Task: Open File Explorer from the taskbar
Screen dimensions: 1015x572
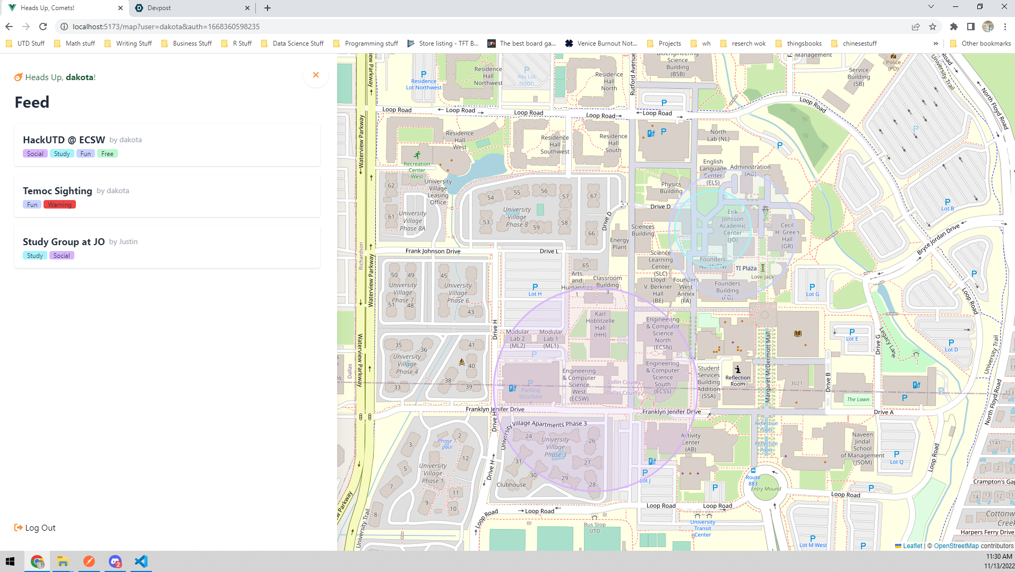Action: [63, 561]
